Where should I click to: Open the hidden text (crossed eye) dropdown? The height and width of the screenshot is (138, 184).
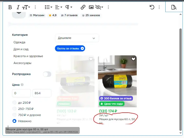pos(99,7)
